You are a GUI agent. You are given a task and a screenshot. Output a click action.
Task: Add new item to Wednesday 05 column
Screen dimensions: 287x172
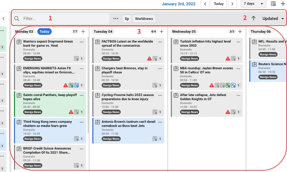240,32
